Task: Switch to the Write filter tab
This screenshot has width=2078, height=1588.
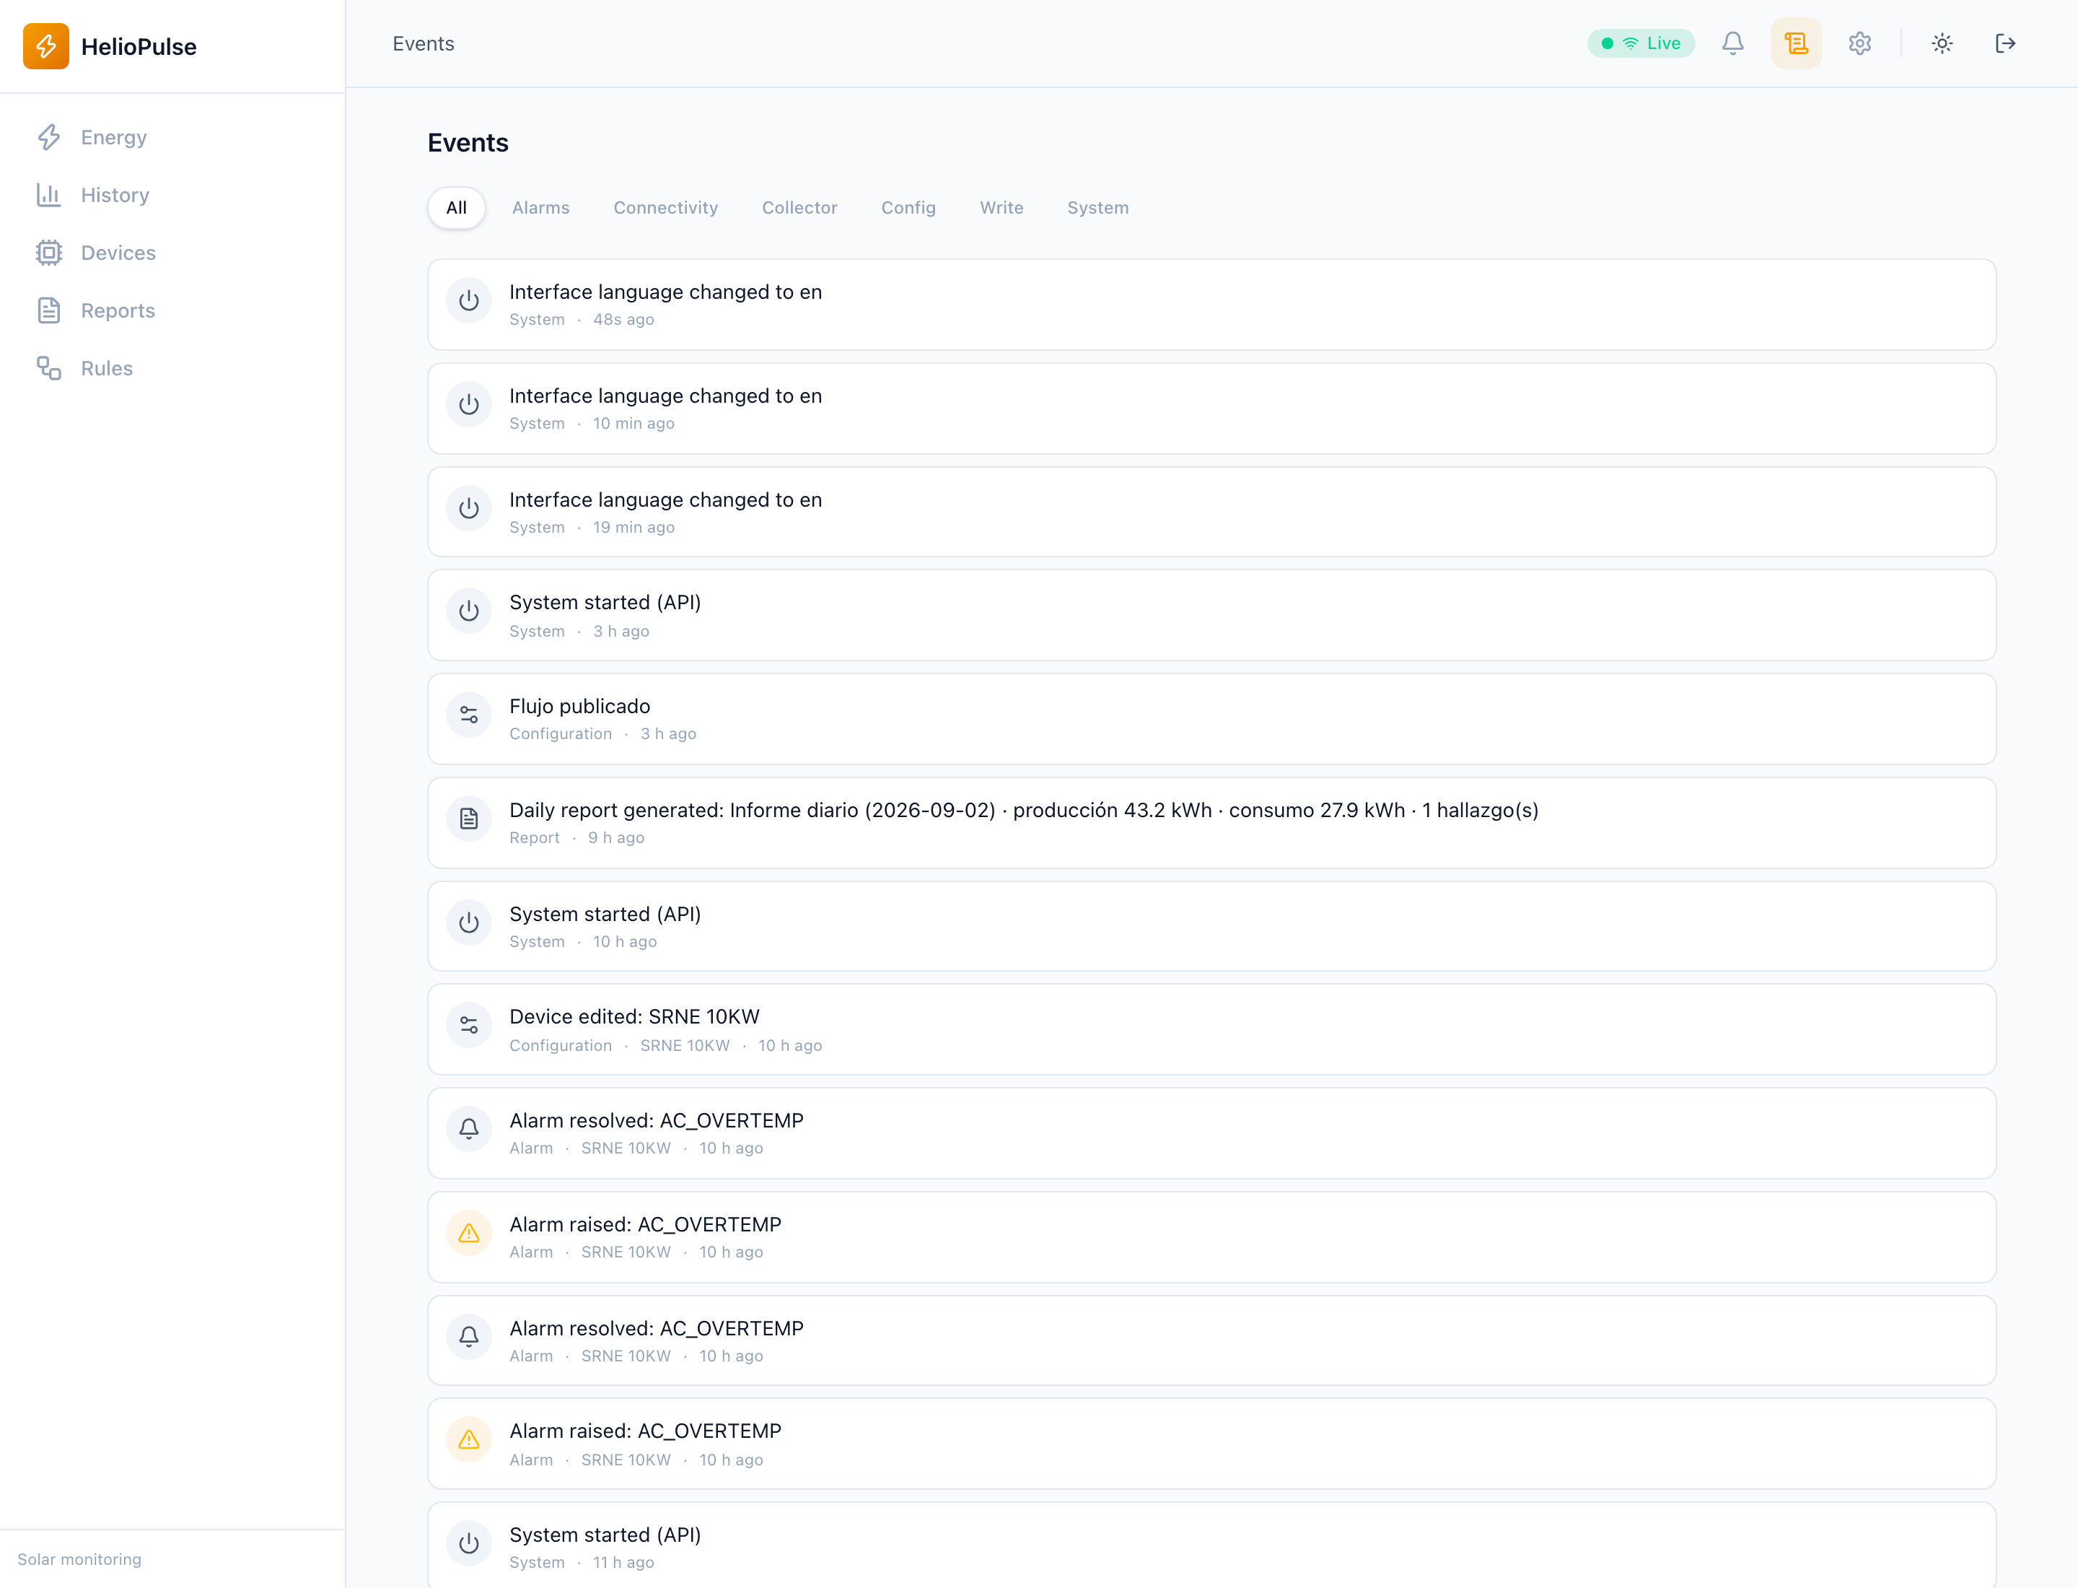Action: point(1001,208)
